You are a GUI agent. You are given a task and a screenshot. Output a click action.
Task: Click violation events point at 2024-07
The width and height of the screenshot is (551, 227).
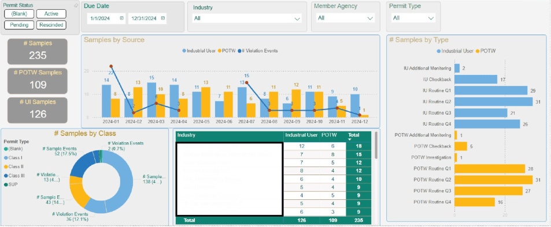click(247, 82)
